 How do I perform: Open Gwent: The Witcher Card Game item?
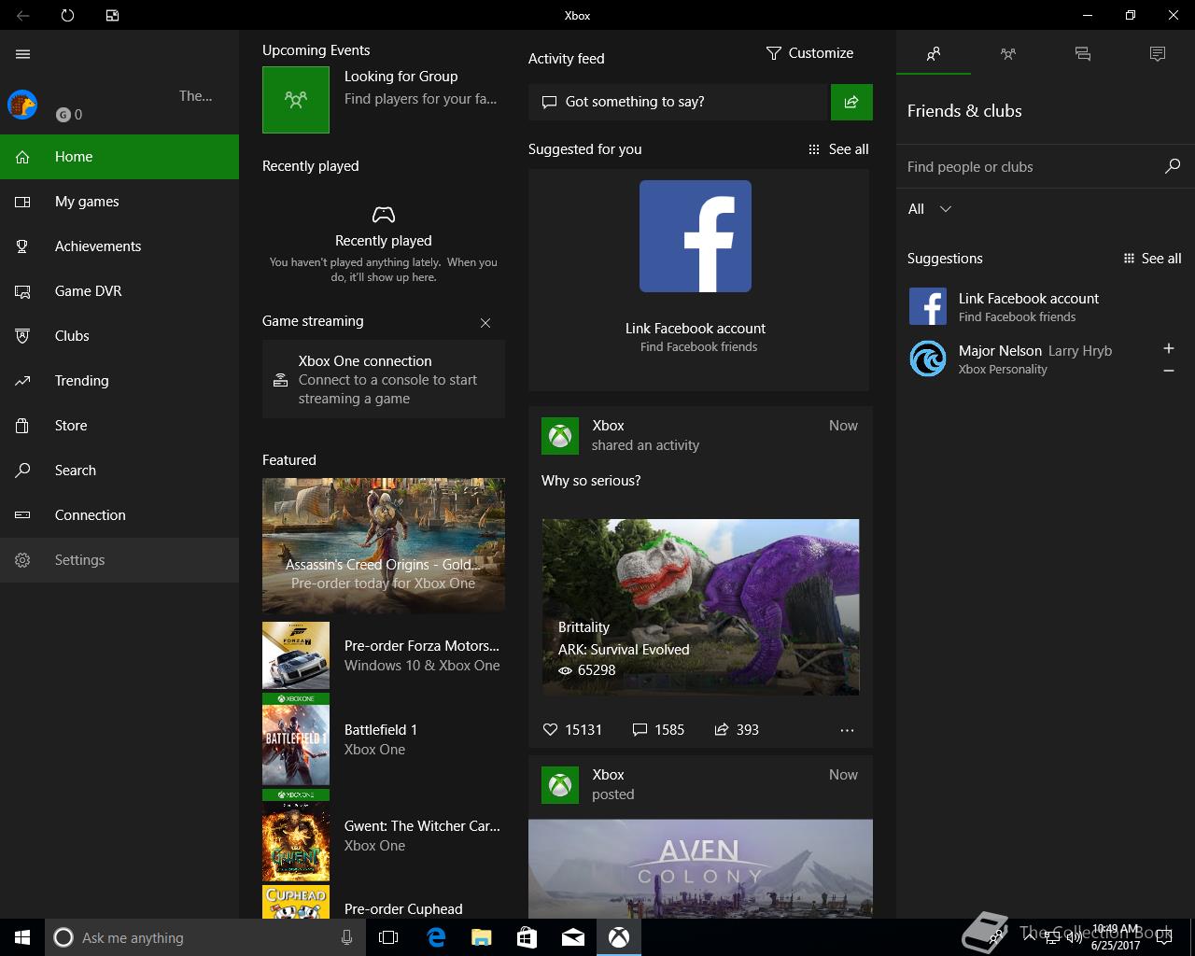tap(384, 836)
